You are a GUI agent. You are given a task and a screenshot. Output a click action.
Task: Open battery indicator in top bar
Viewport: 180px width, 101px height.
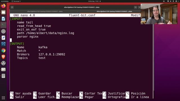click(x=176, y=1)
